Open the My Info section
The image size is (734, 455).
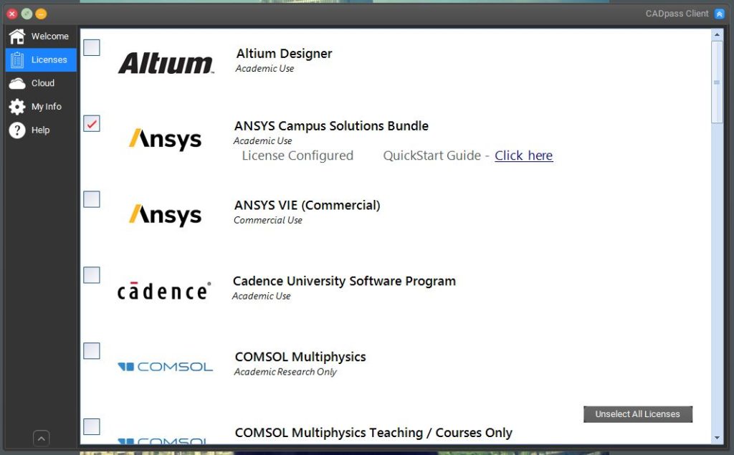click(41, 107)
